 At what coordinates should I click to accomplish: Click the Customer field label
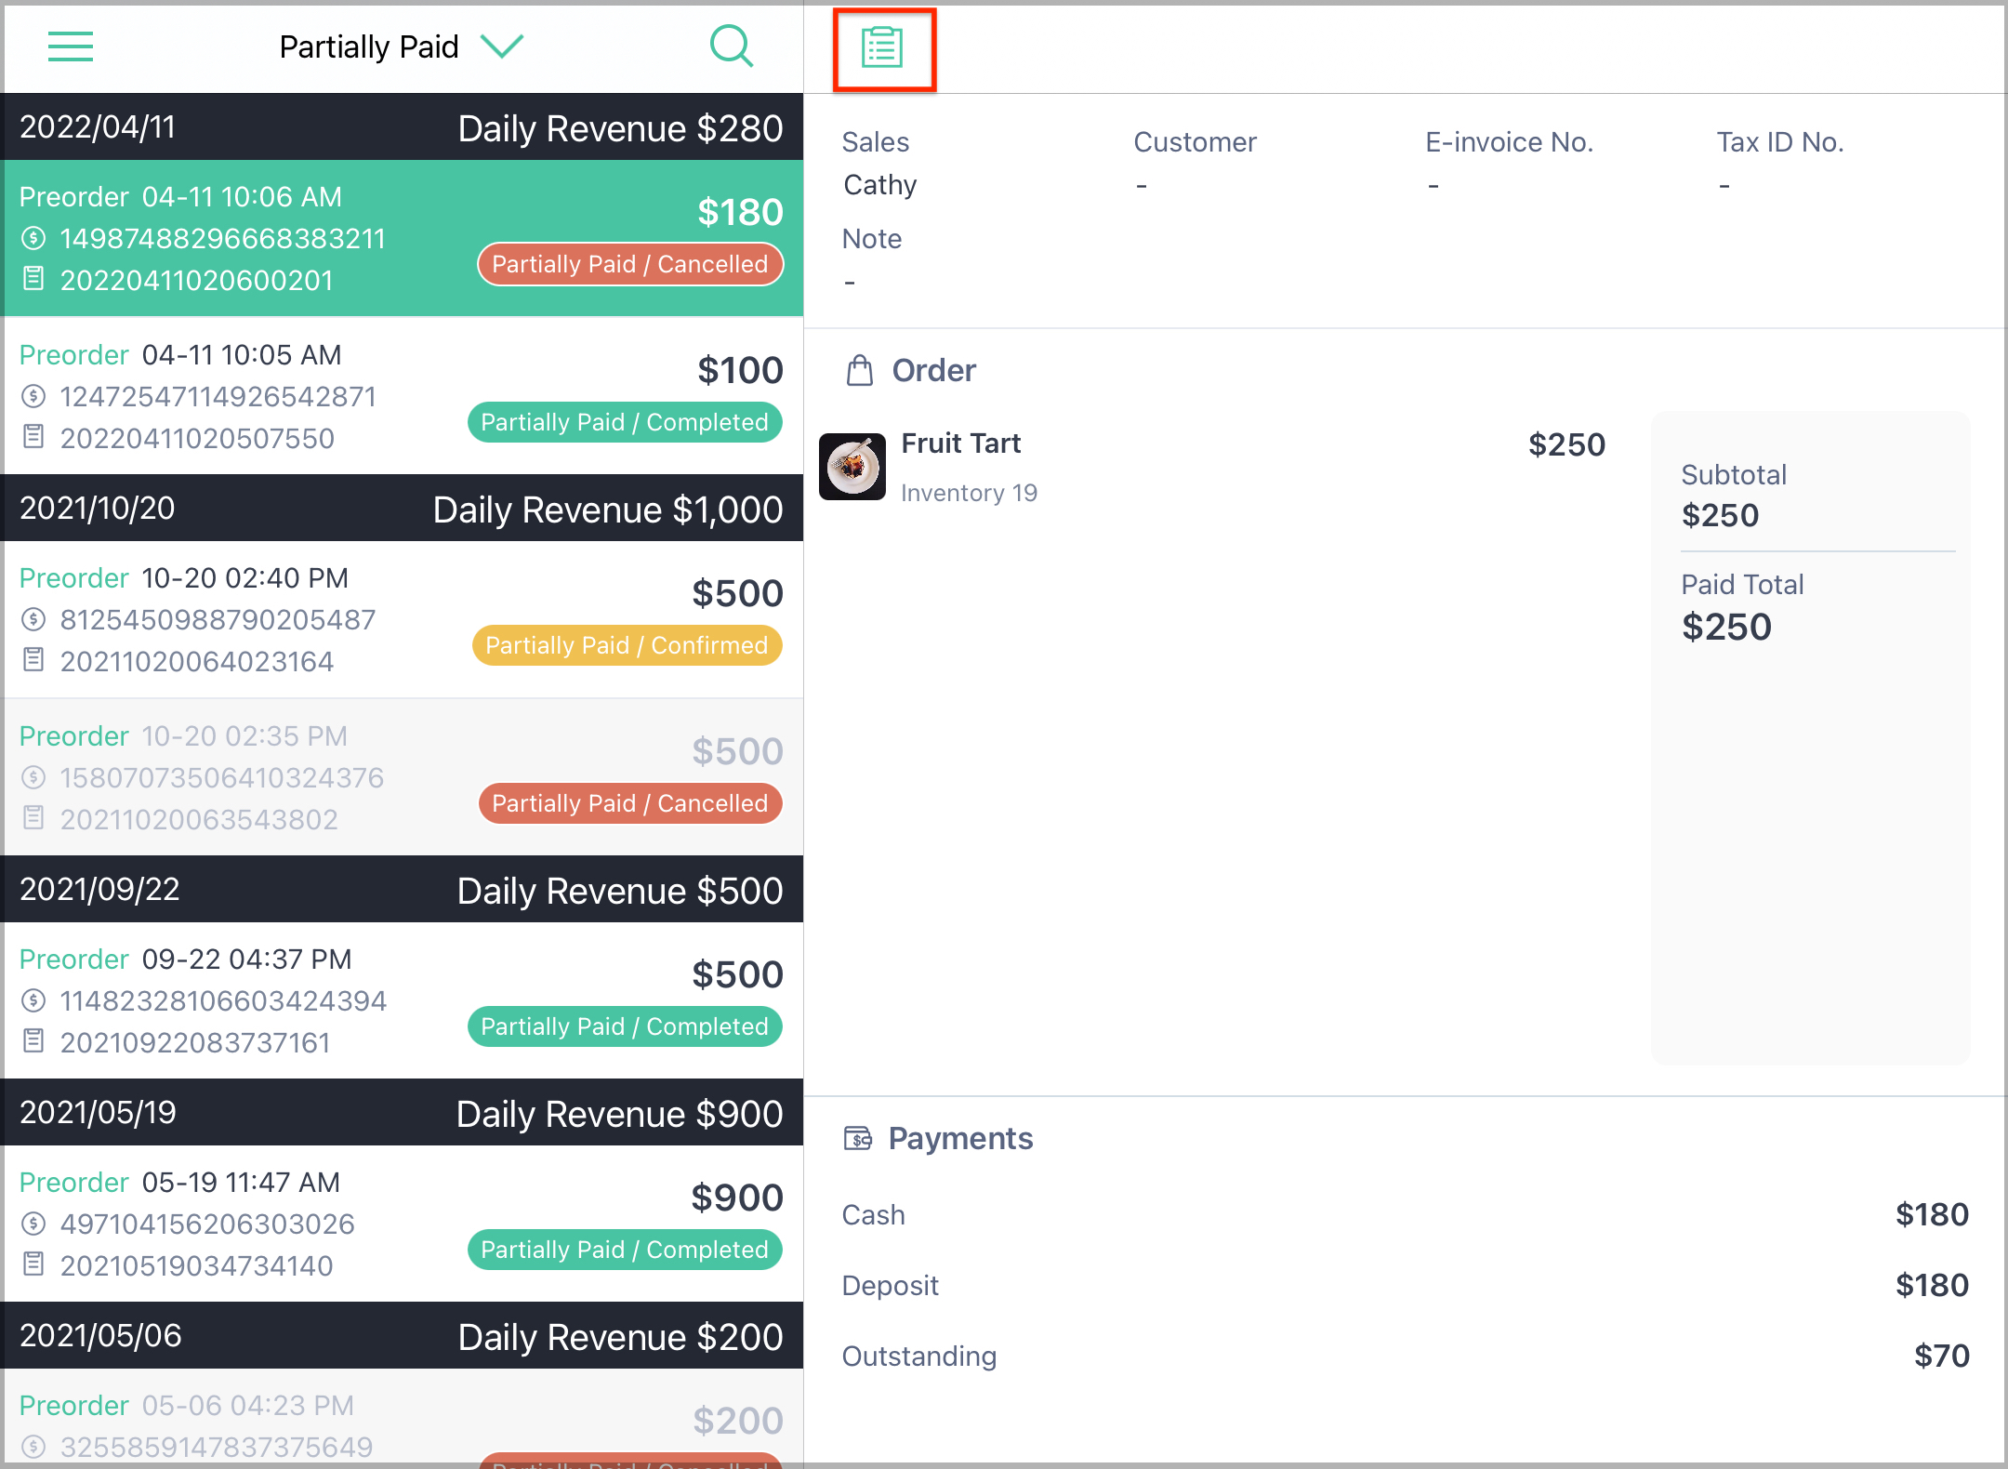click(x=1195, y=142)
